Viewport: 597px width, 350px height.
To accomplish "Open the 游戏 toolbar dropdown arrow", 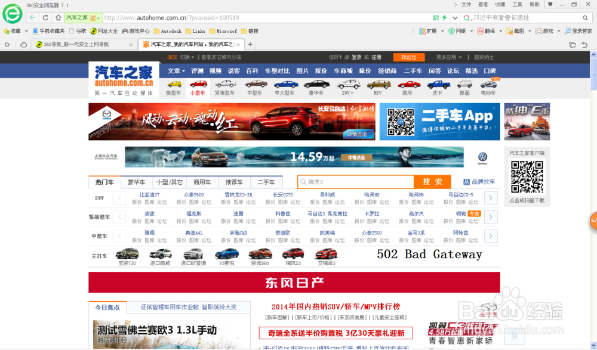I will [559, 31].
